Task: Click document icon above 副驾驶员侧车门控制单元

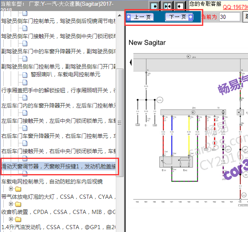Action: (x=25, y=59)
